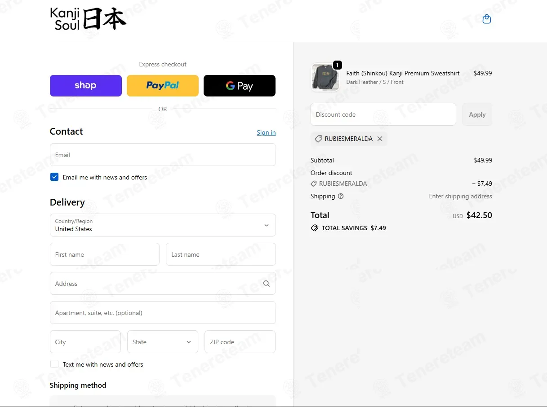This screenshot has height=407, width=547.
Task: Click the Delivery heading
Action: (67, 202)
